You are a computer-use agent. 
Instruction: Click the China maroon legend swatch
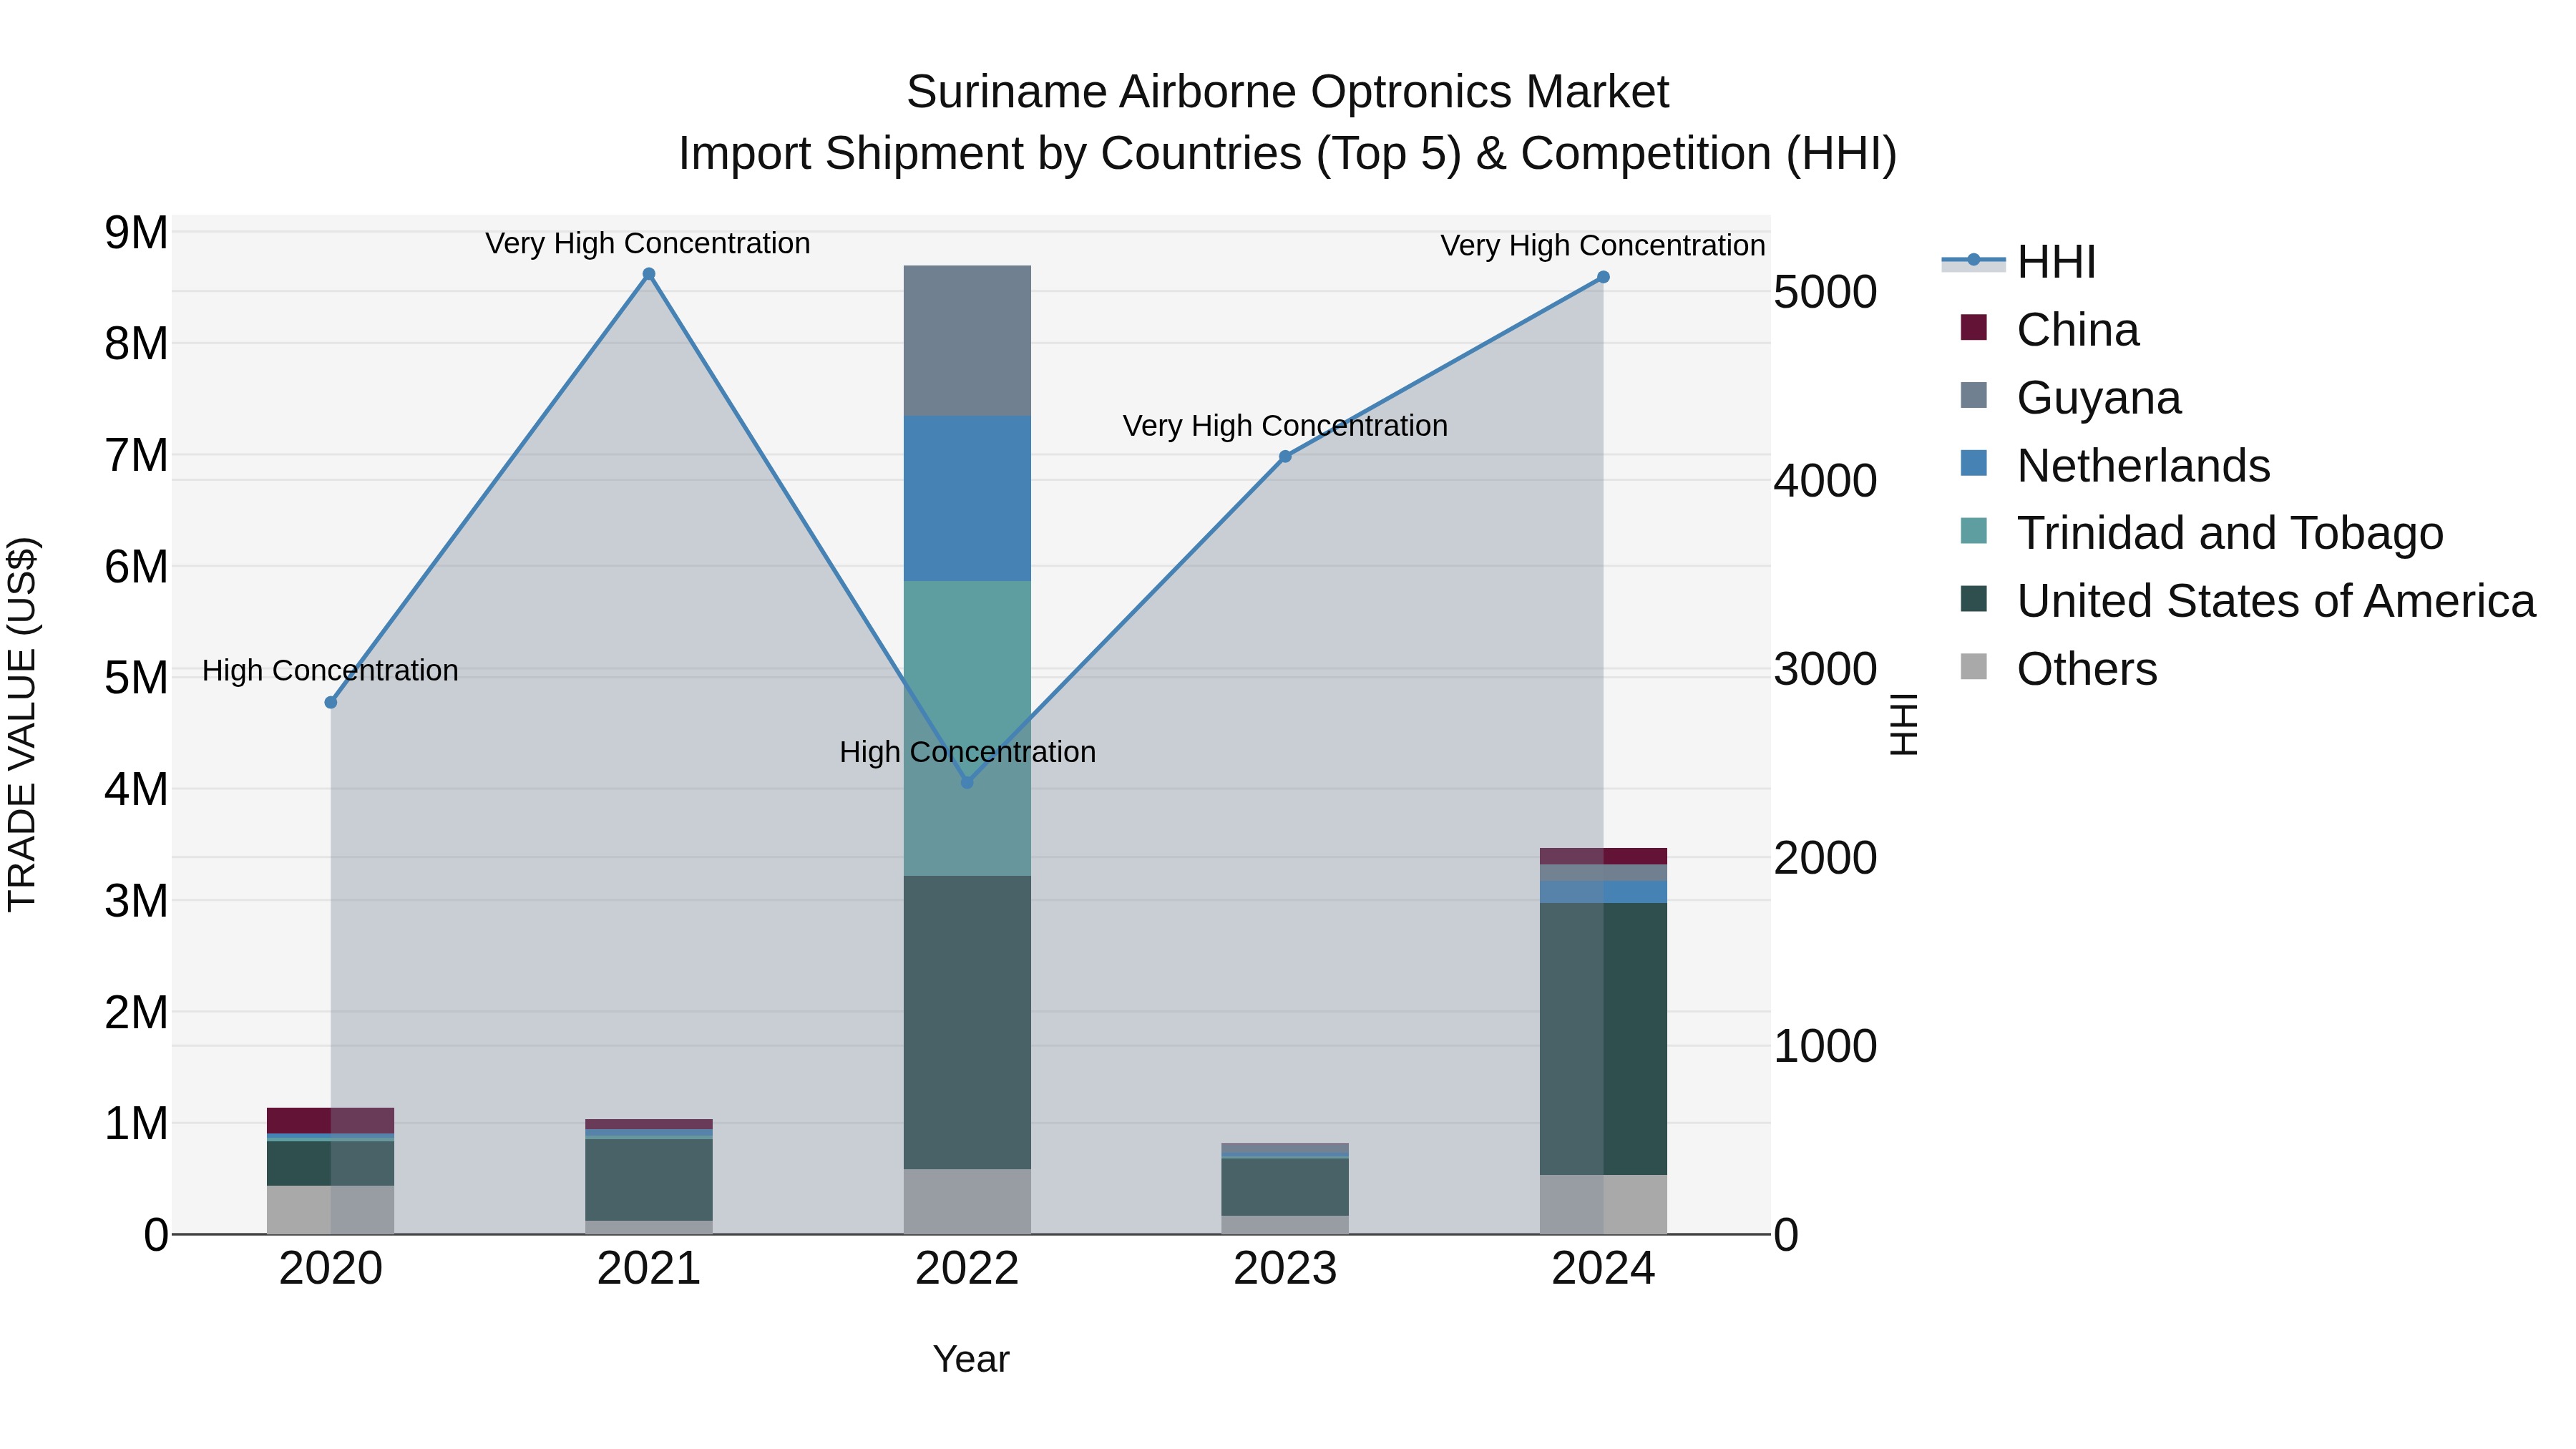tap(1974, 327)
